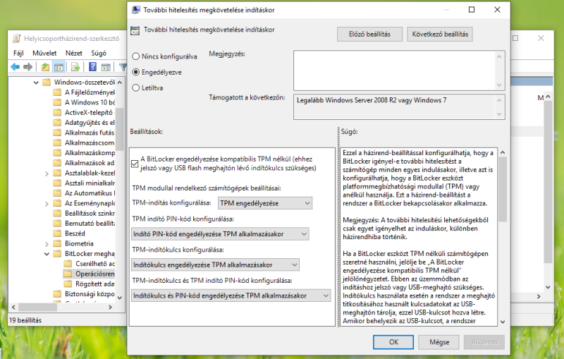Click the blue Back arrow in the policy editor toolbar
Image resolution: width=564 pixels, height=359 pixels.
tap(15, 67)
